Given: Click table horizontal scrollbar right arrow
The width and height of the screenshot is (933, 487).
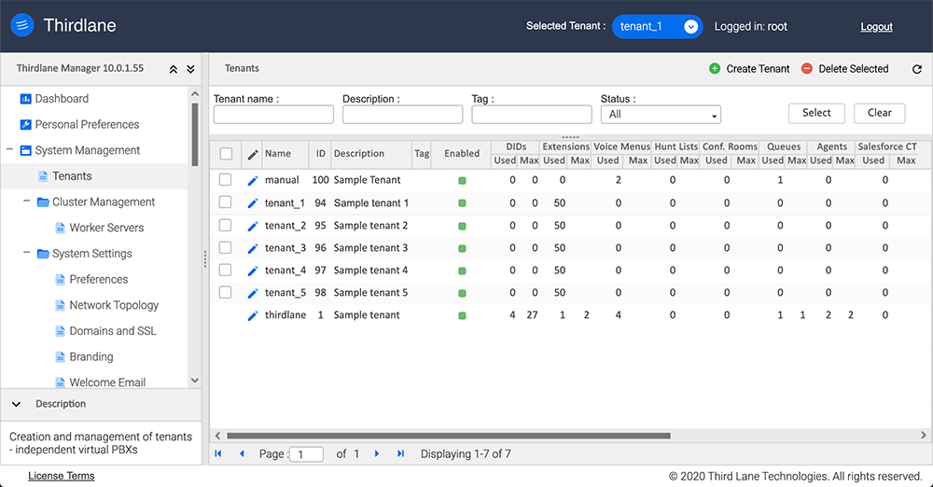Looking at the screenshot, I should [924, 435].
